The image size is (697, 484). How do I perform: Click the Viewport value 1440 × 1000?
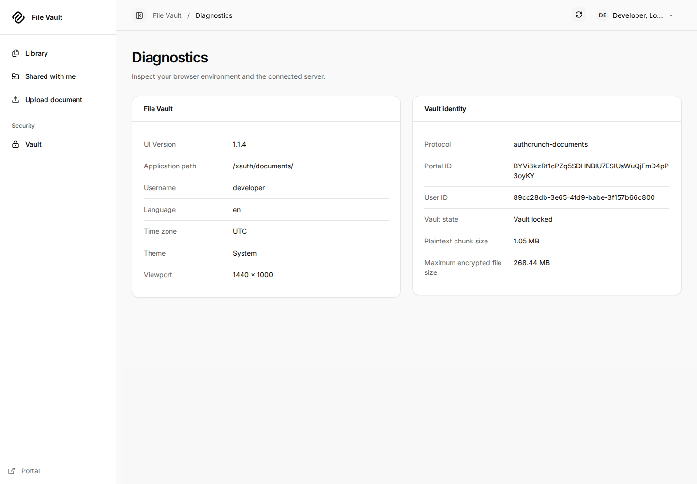tap(253, 275)
